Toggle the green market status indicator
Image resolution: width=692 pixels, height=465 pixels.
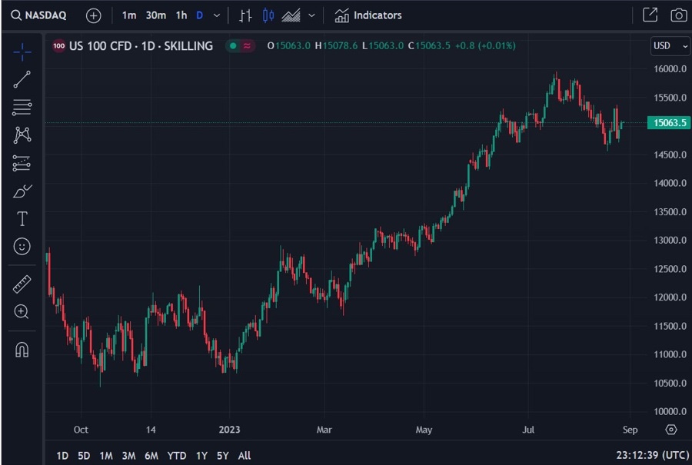pyautogui.click(x=231, y=46)
